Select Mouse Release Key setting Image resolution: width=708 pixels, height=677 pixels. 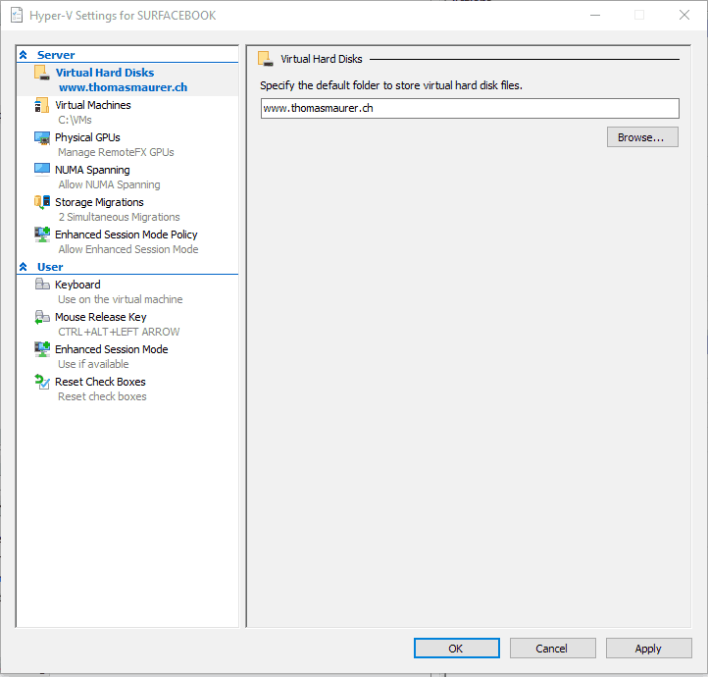[101, 317]
